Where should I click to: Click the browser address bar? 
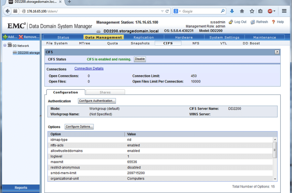(x=93, y=11)
